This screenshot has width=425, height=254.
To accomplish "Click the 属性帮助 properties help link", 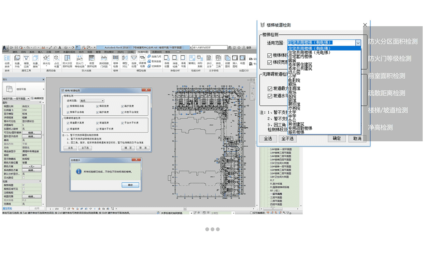I will tap(8, 208).
